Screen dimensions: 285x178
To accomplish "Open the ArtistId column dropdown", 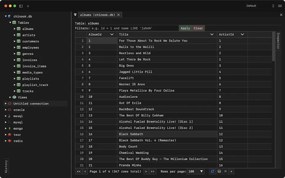I will tap(242, 35).
